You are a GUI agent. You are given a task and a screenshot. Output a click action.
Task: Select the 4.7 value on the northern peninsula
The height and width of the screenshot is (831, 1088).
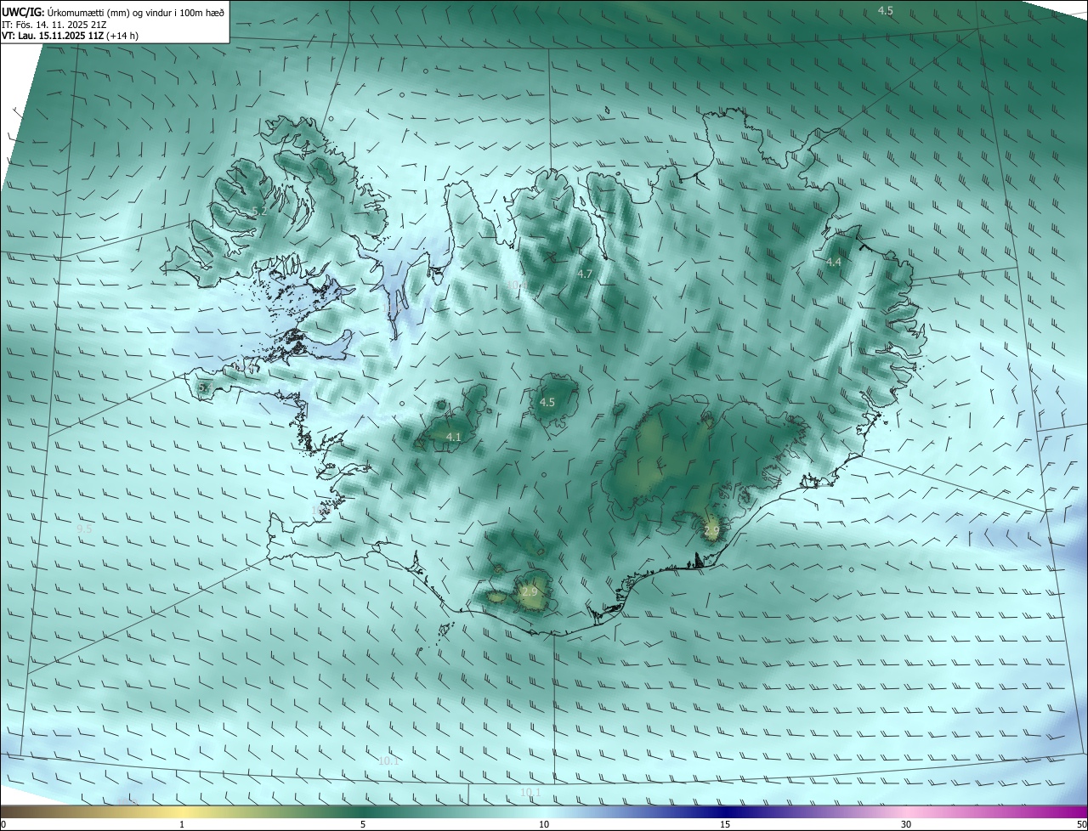584,274
